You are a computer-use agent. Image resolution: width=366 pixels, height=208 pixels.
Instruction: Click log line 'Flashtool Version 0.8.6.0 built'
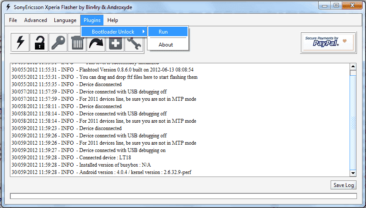103,70
